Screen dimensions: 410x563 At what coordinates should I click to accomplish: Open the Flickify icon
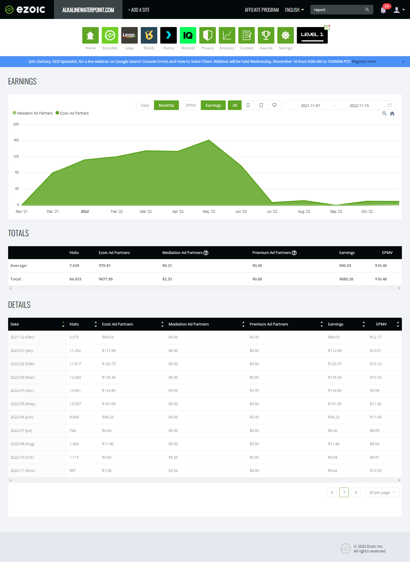149,35
